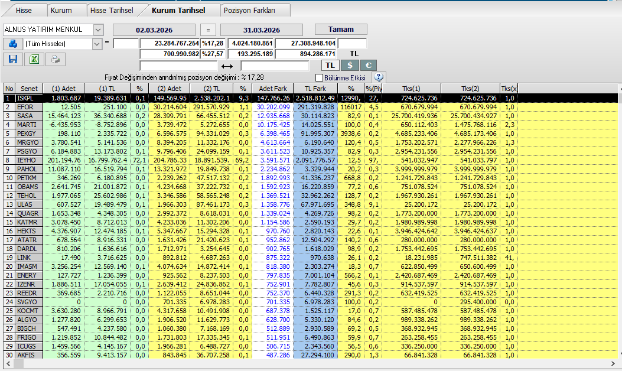622x371 pixels.
Task: Click the 894.286.171 total field
Action: 306,54
